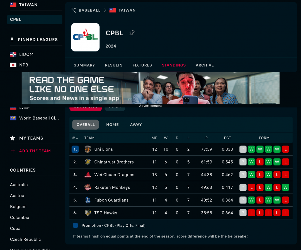The width and height of the screenshot is (301, 250).
Task: Click Uni Lions' most recent loss badge
Action: tap(285, 149)
